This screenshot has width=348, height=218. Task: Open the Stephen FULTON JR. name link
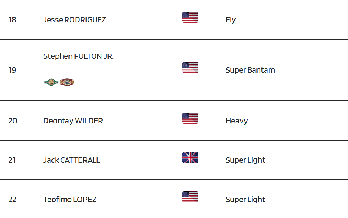[78, 56]
